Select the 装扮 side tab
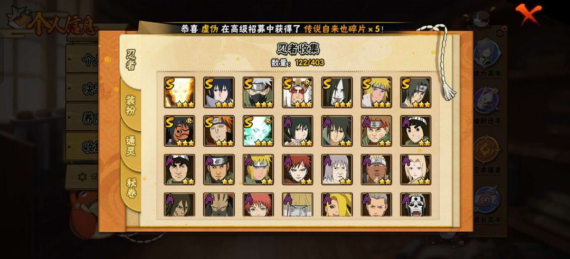Image resolution: width=570 pixels, height=259 pixels. (x=130, y=105)
